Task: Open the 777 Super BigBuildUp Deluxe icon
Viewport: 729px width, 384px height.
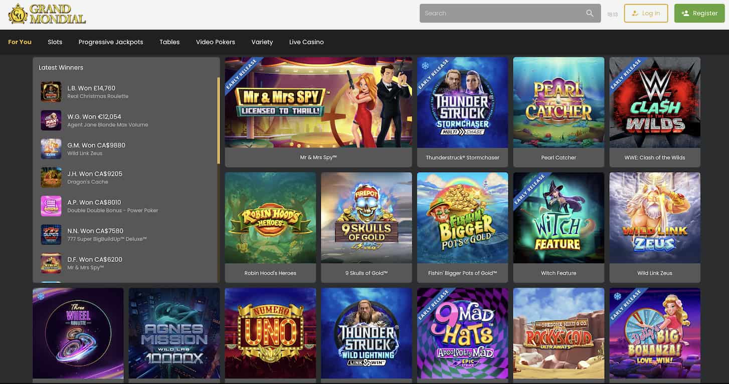Action: pyautogui.click(x=51, y=234)
